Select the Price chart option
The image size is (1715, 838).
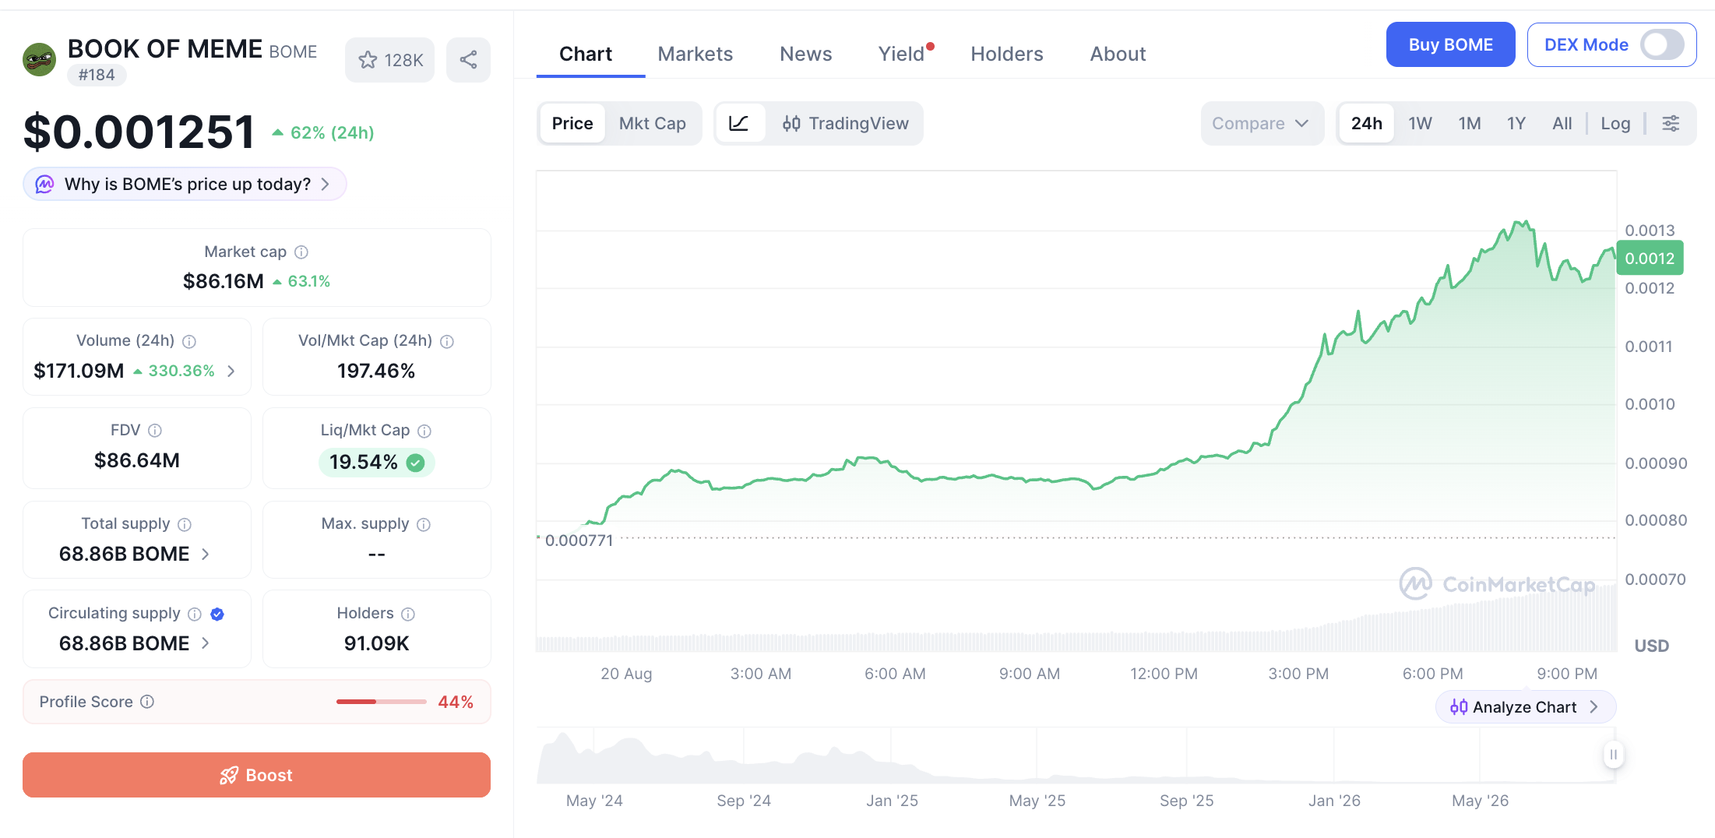coord(572,123)
